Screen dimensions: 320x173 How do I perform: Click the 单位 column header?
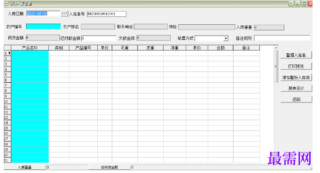(x=105, y=48)
